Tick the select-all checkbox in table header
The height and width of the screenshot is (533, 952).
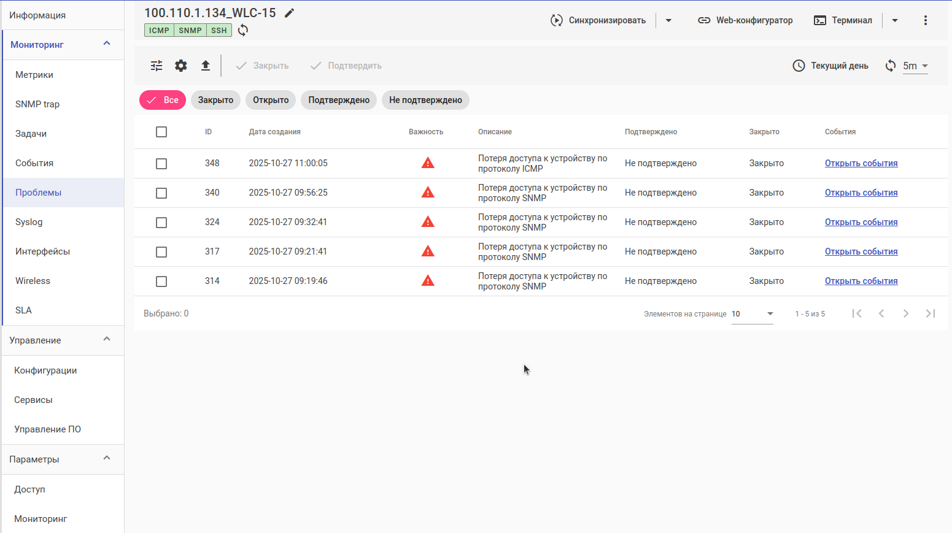161,132
